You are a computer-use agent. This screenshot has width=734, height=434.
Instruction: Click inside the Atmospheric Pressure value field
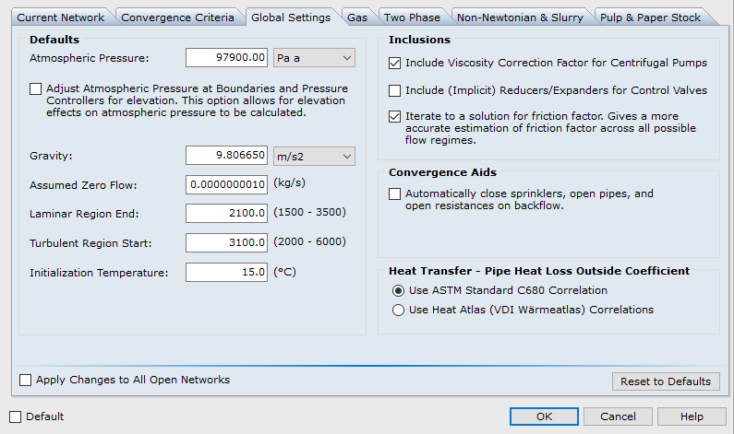[227, 58]
